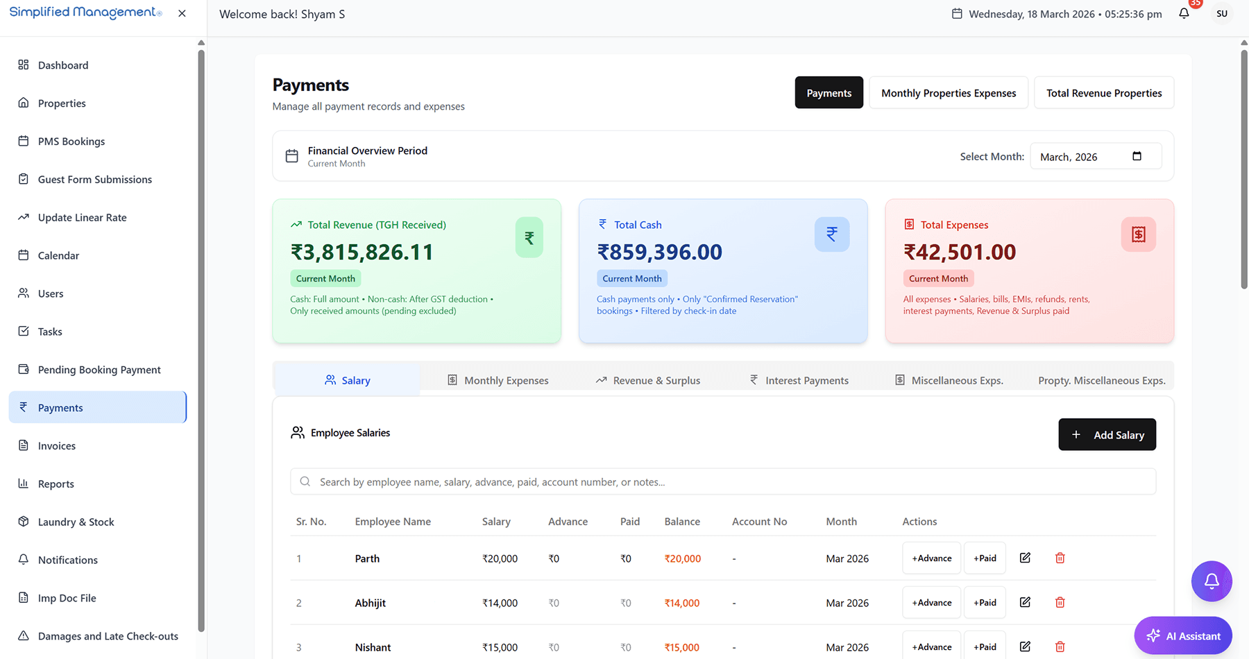Viewport: 1249px width, 659px height.
Task: Edit Nishant's salary record
Action: coord(1025,647)
